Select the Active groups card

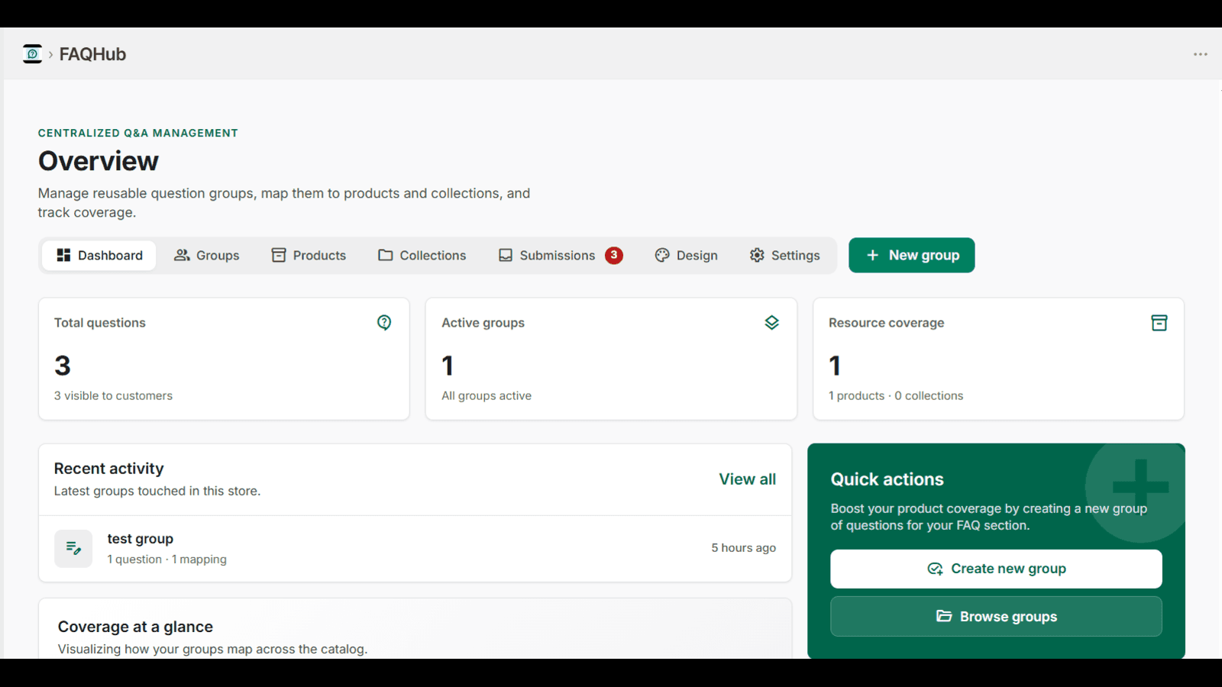coord(611,359)
